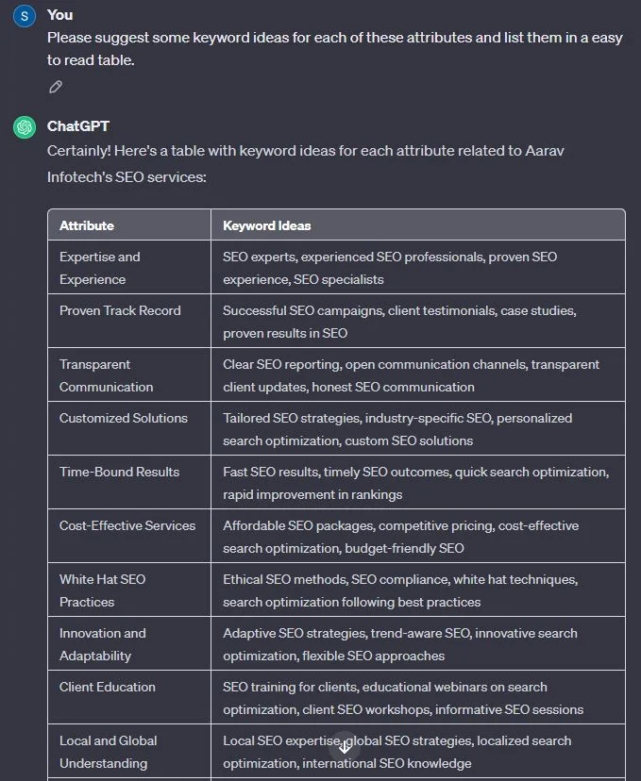
Task: Click the Transparent Communication attribute cell
Action: [x=129, y=375]
